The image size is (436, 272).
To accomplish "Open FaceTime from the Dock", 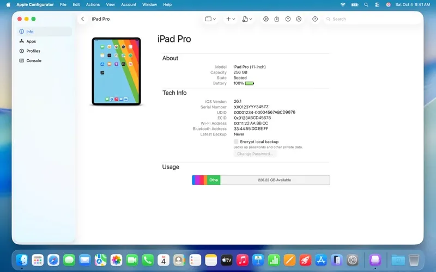I will [132, 260].
